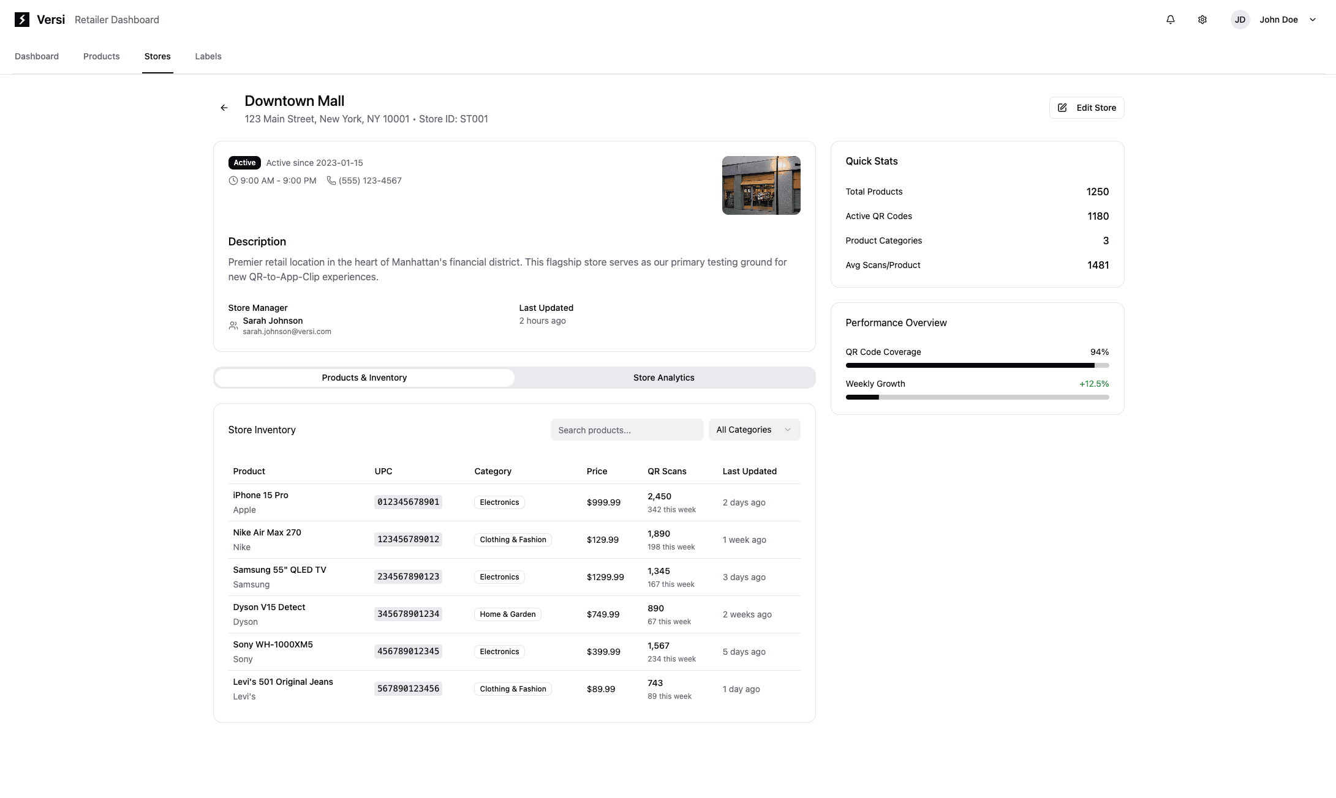Click the Last Updated column header
This screenshot has height=798, width=1336.
749,471
